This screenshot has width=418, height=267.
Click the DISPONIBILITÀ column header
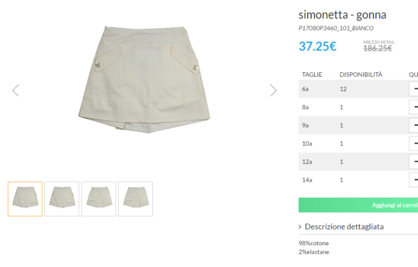tap(361, 74)
